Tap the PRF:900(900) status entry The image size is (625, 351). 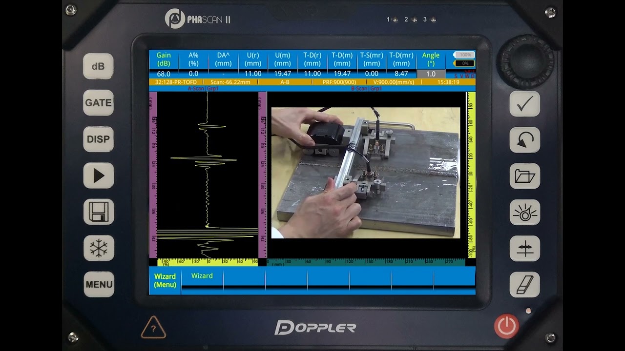(x=339, y=82)
